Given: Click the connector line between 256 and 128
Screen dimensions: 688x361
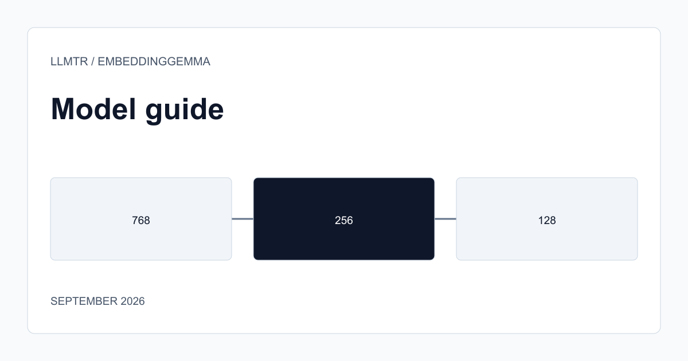Looking at the screenshot, I should [445, 219].
